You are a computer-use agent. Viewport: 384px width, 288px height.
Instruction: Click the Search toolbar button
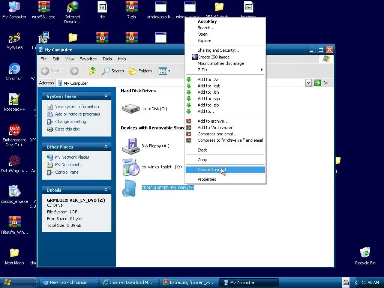[112, 71]
